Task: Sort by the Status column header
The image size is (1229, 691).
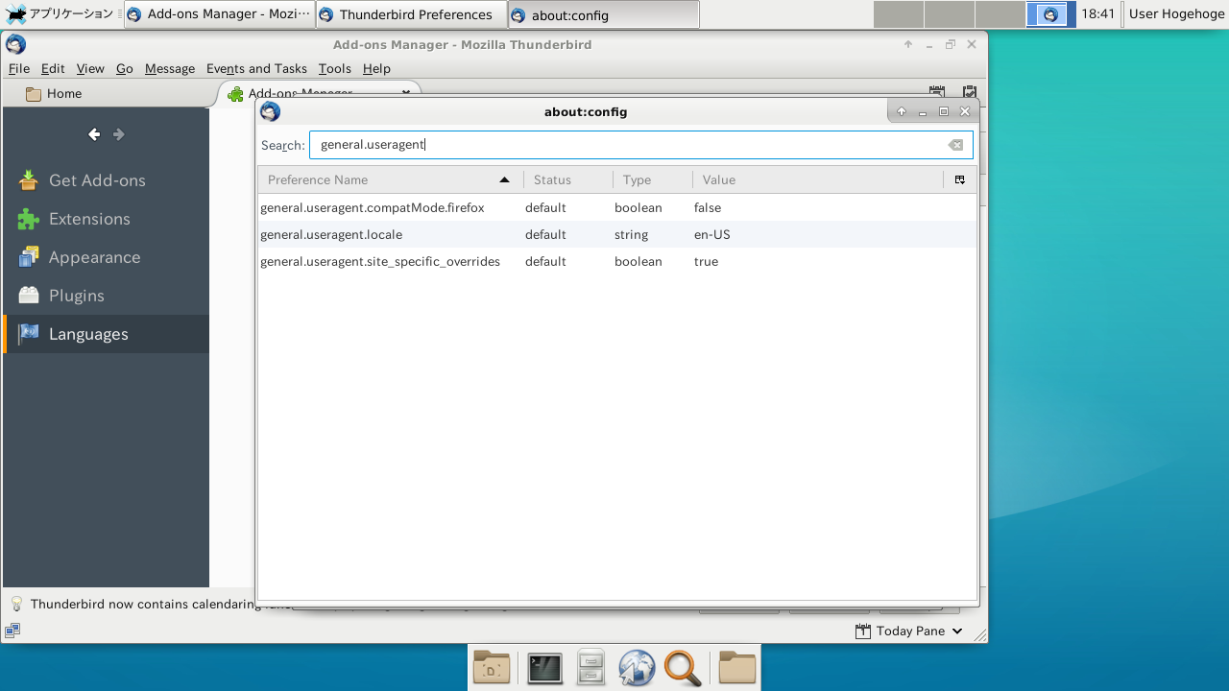Action: click(568, 179)
